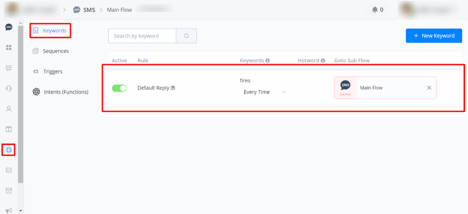Image resolution: width=468 pixels, height=214 pixels.
Task: Click the New Keyword button
Action: tap(434, 36)
